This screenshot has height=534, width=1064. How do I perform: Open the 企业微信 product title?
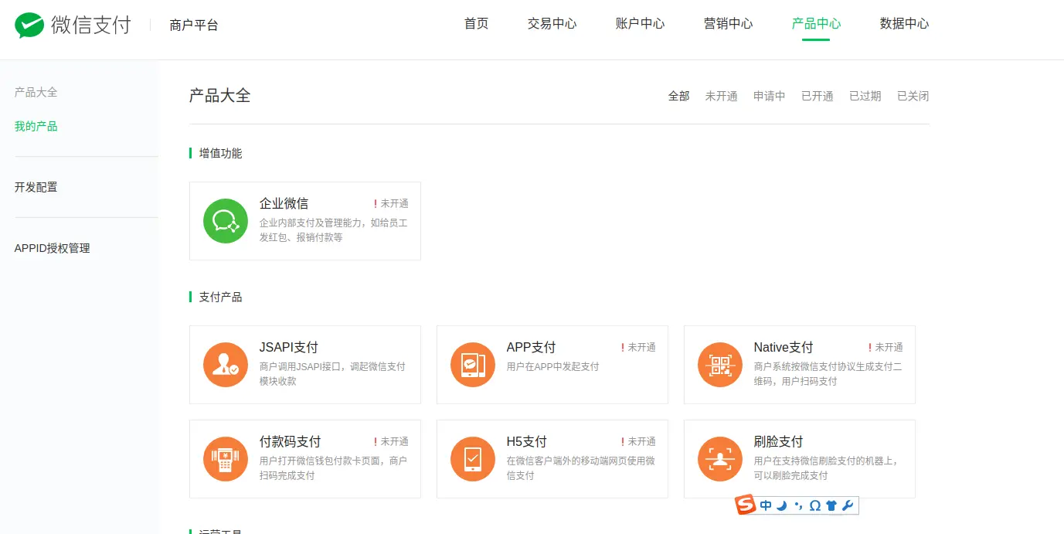(284, 204)
